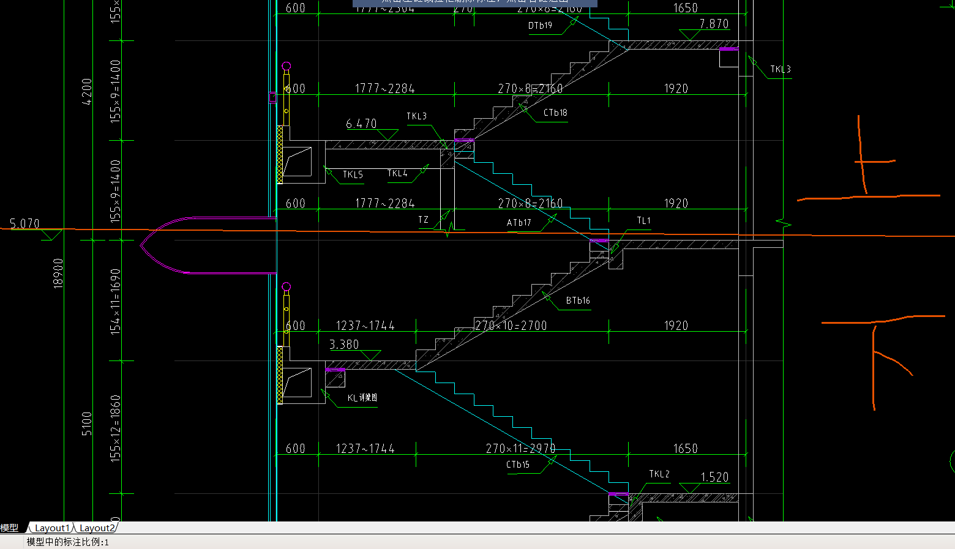Select the BTb16 stair label

[x=578, y=301]
